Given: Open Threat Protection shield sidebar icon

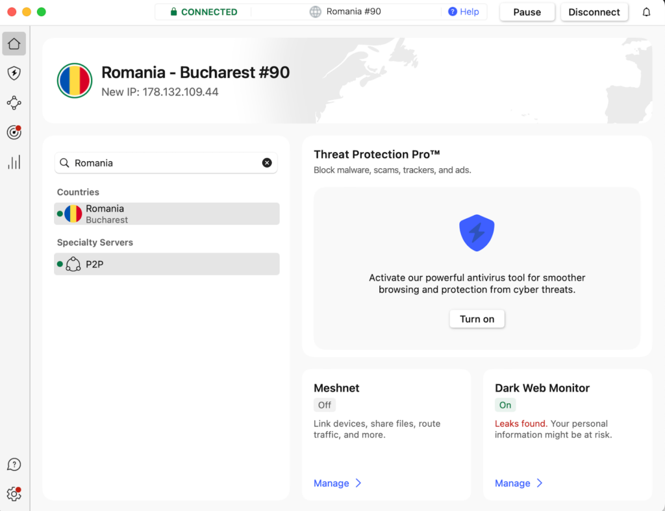Looking at the screenshot, I should [x=14, y=73].
